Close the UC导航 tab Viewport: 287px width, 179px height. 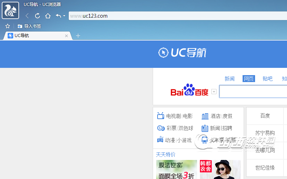[66, 36]
